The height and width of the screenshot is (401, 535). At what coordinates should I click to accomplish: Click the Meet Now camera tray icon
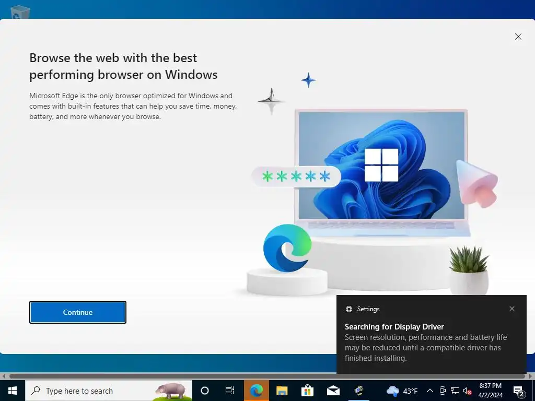[x=443, y=391]
